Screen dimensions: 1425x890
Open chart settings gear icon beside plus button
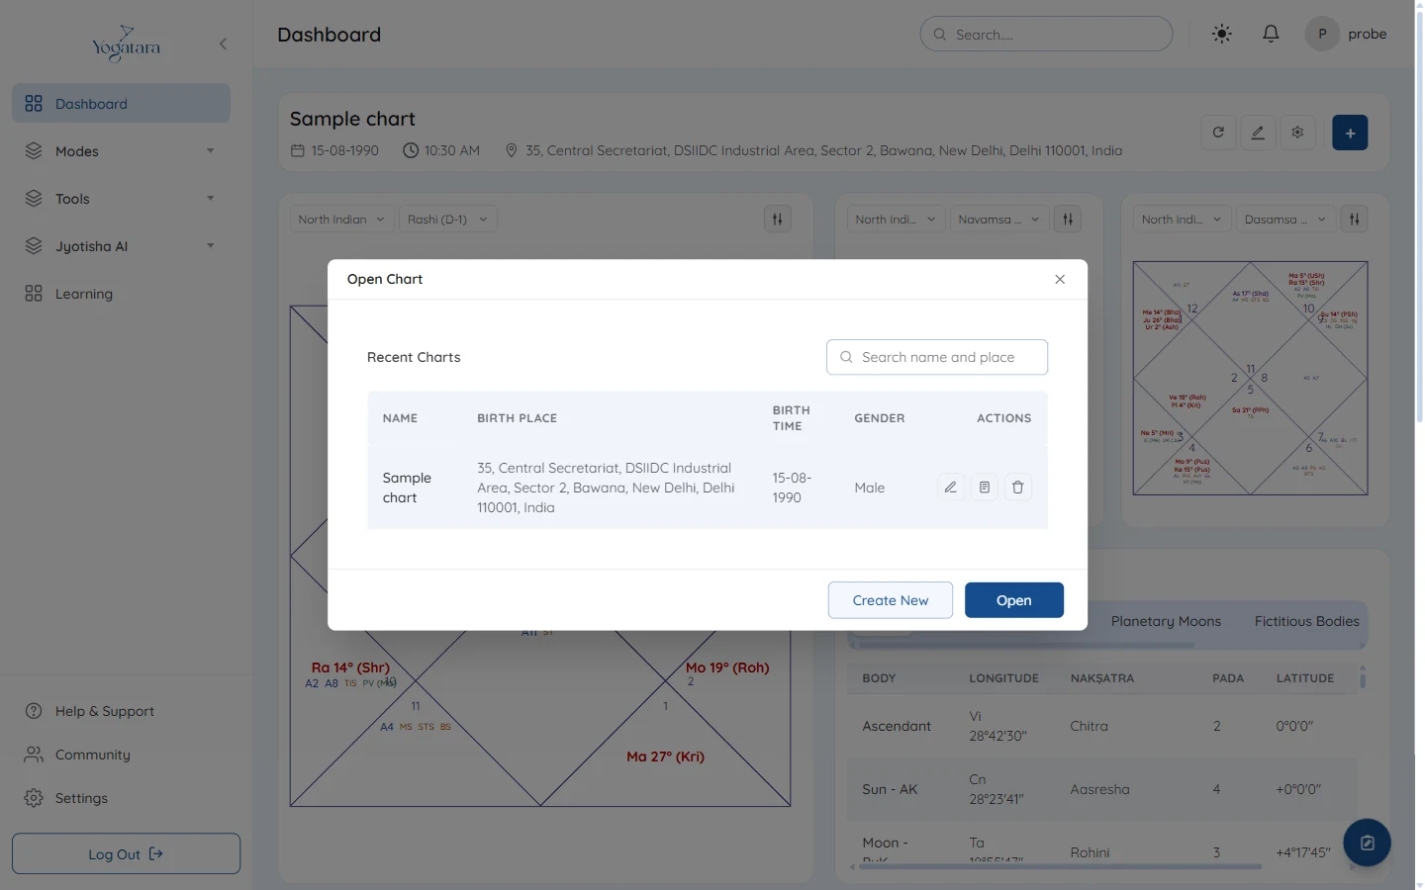click(x=1297, y=133)
